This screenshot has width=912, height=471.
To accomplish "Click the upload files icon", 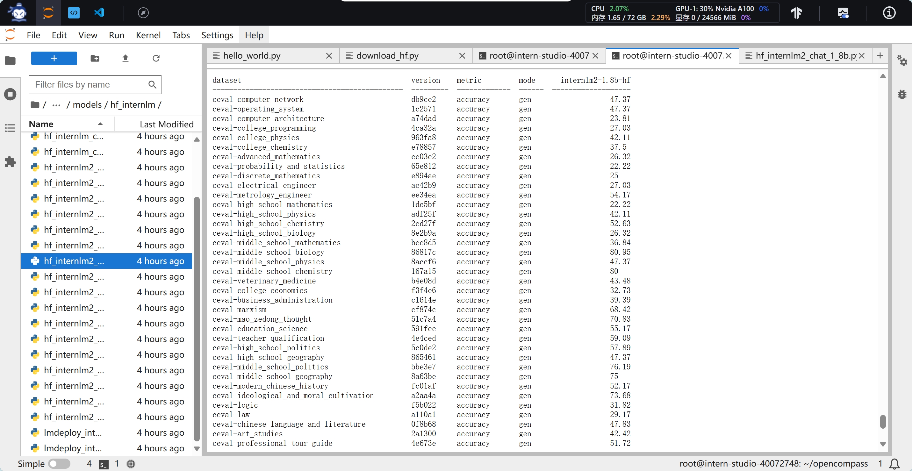I will (x=125, y=58).
